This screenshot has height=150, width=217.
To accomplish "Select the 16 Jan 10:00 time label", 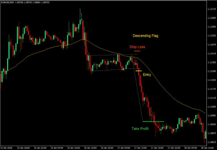I will [74, 147].
